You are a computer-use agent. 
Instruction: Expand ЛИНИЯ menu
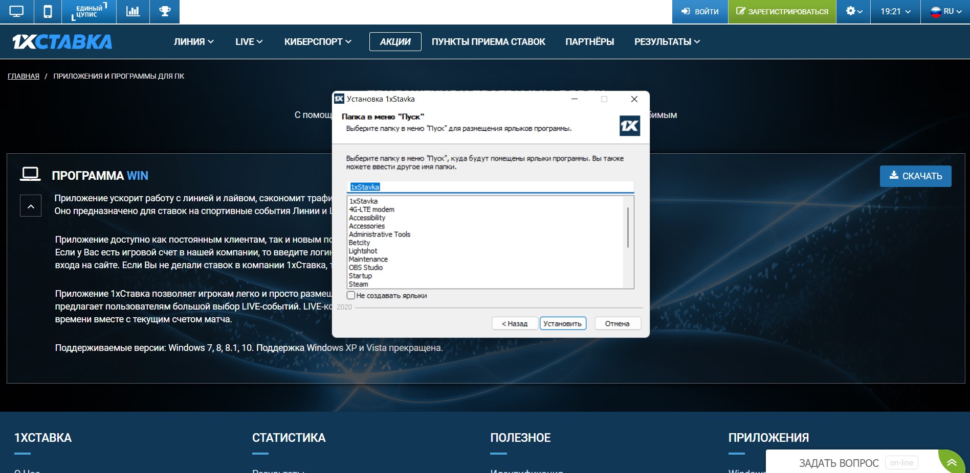click(x=194, y=42)
